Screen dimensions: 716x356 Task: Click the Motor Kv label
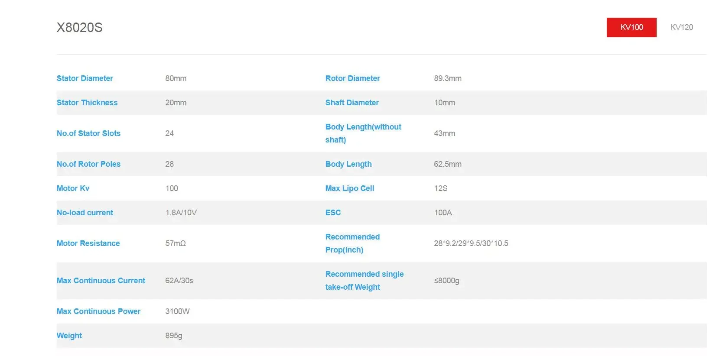pyautogui.click(x=73, y=188)
